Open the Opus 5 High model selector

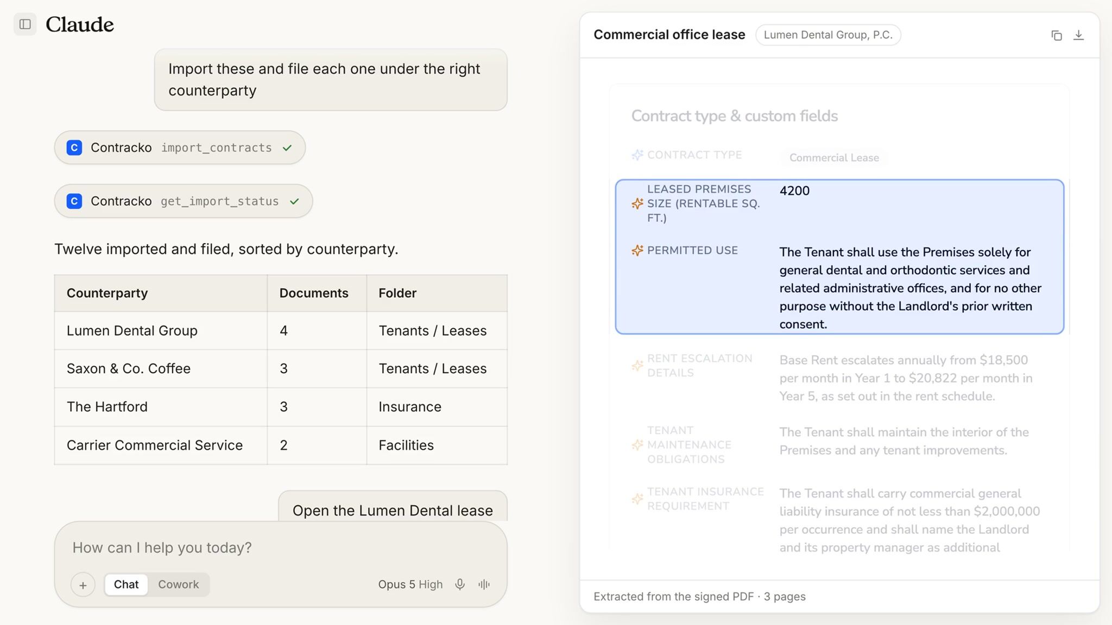click(410, 584)
